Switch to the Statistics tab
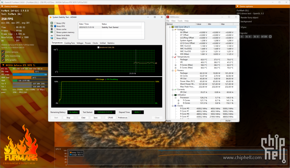290x168 pixels. click(x=111, y=43)
